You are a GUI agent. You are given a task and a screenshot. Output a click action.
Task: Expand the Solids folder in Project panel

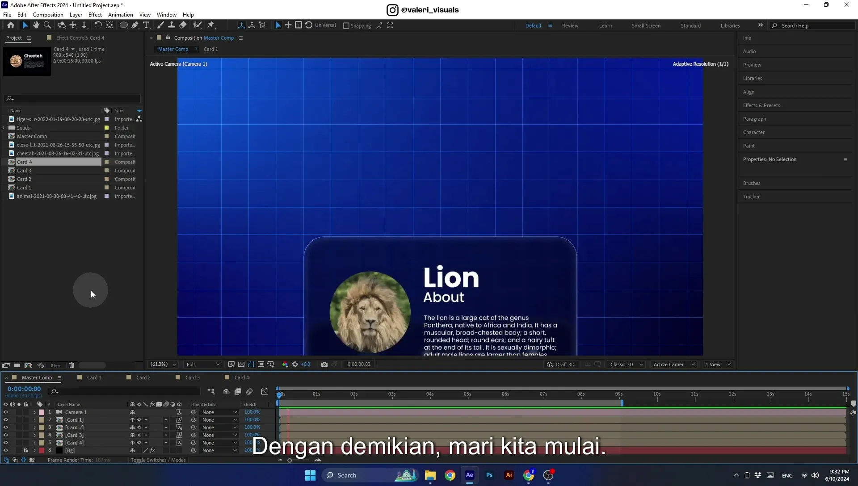[4, 128]
